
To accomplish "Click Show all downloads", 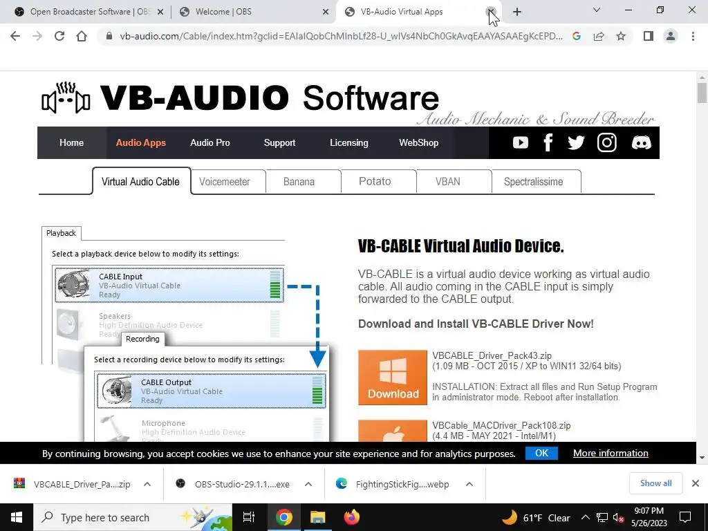I will tap(655, 483).
